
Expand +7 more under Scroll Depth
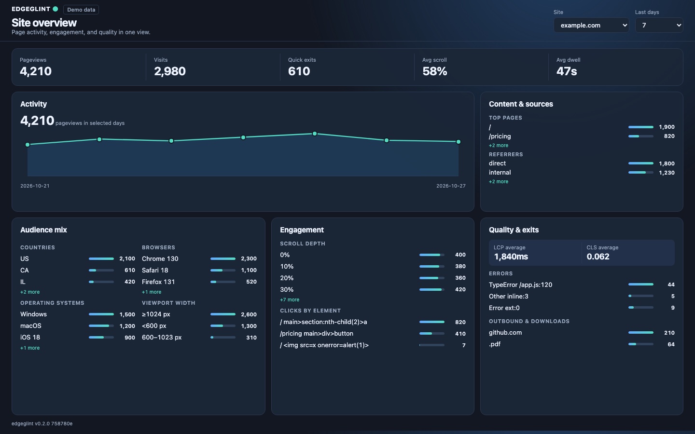(x=290, y=299)
